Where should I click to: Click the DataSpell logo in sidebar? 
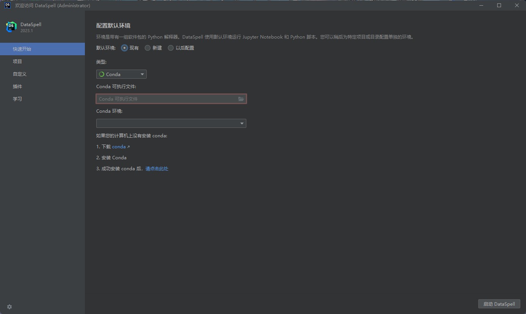[x=11, y=27]
